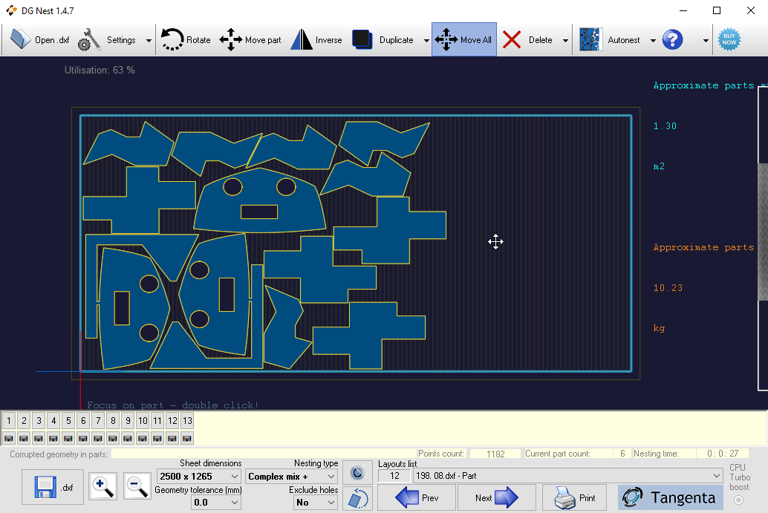Zoom in on the nesting sheet
768x513 pixels.
102,486
